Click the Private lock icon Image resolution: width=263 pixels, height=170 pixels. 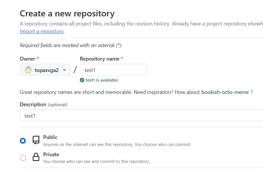(36, 158)
